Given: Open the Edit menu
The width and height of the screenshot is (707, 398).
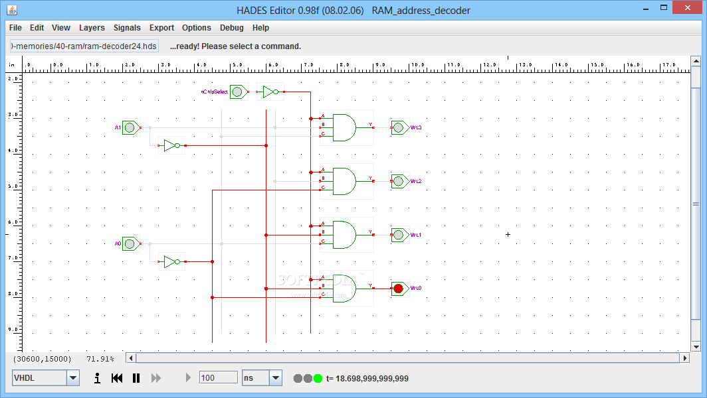Looking at the screenshot, I should 37,27.
